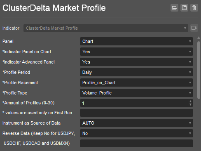Click the Amount of Profiles number field
This screenshot has height=151, width=201.
pos(134,103)
